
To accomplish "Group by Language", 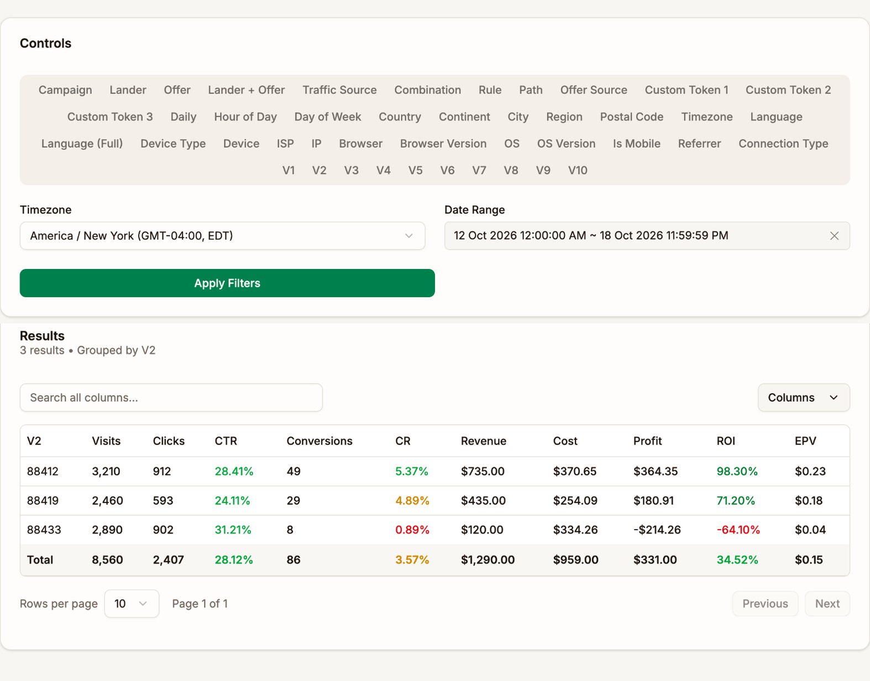I will 776,117.
